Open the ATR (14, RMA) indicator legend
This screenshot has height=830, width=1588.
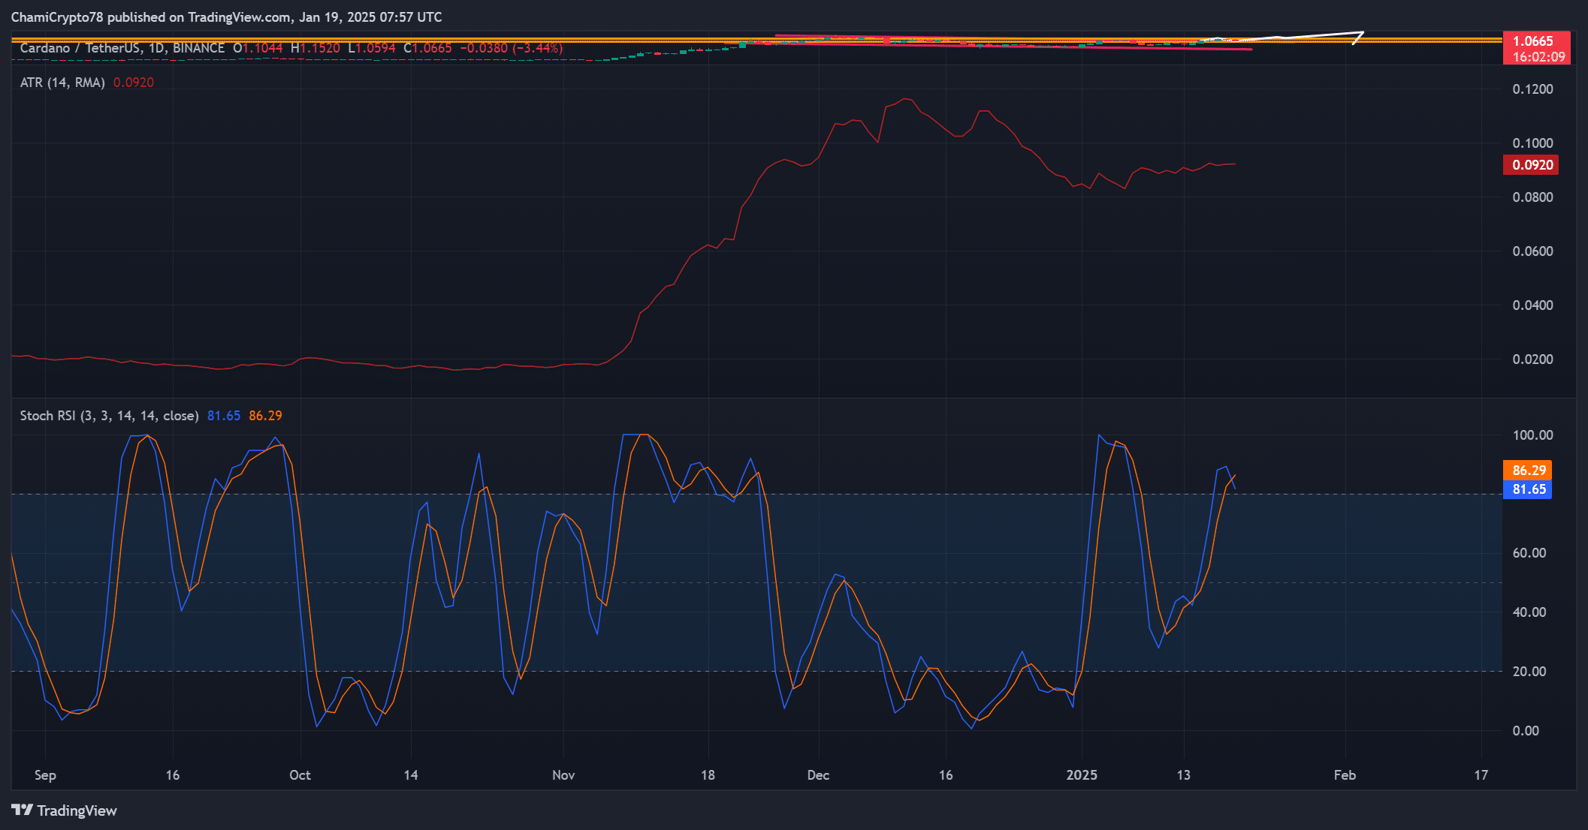point(62,83)
